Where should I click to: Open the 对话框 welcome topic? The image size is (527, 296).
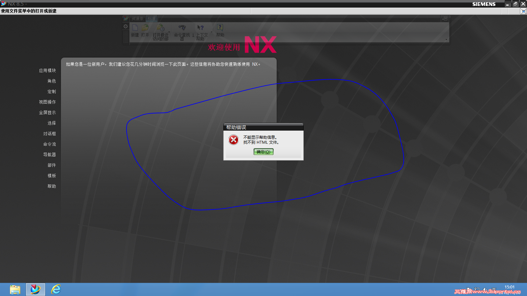point(50,134)
